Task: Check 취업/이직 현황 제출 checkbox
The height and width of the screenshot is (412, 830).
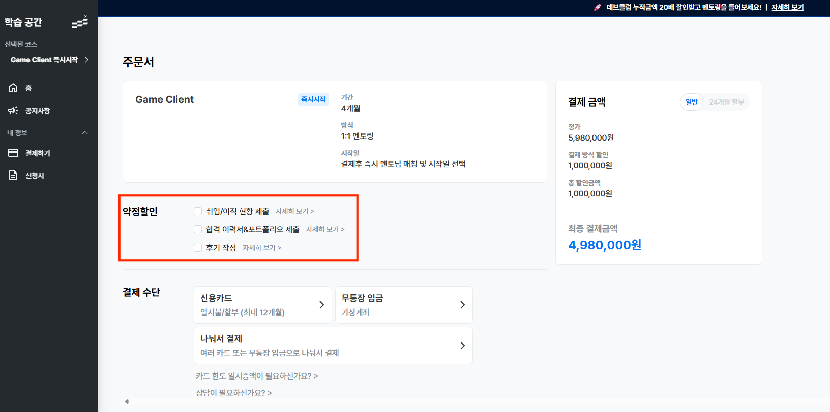Action: click(x=198, y=211)
